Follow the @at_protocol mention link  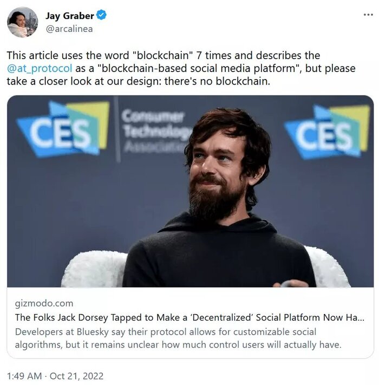pyautogui.click(x=39, y=69)
